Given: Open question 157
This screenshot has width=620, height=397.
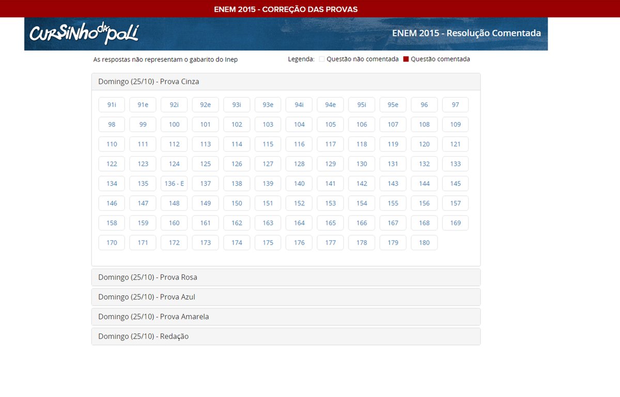Looking at the screenshot, I should point(456,203).
